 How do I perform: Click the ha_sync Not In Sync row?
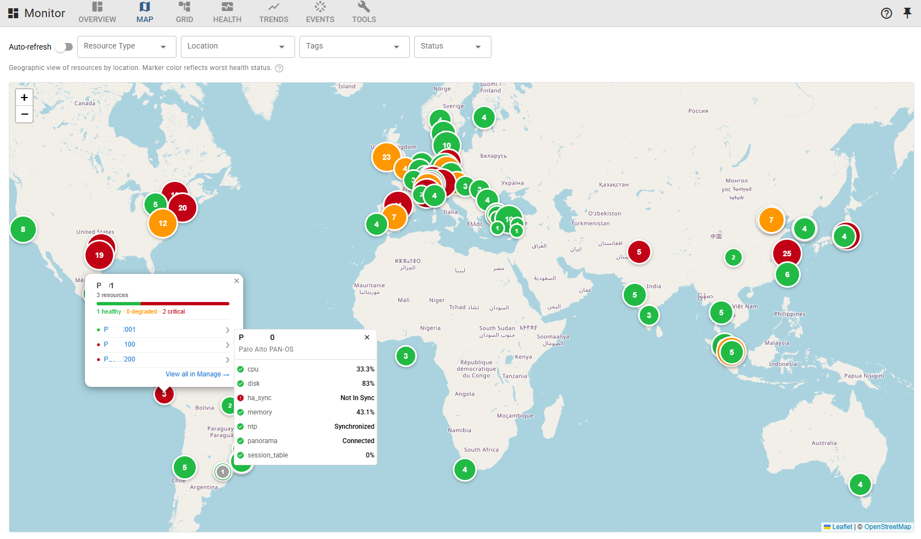coord(306,398)
